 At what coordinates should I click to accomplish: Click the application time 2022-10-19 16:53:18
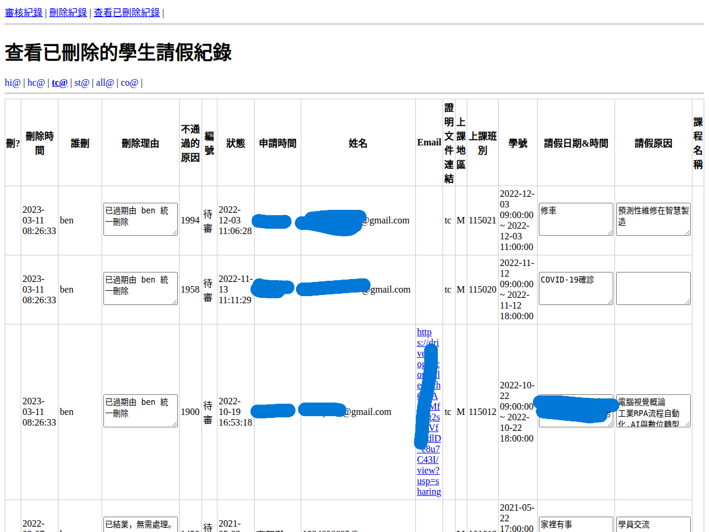coord(235,412)
